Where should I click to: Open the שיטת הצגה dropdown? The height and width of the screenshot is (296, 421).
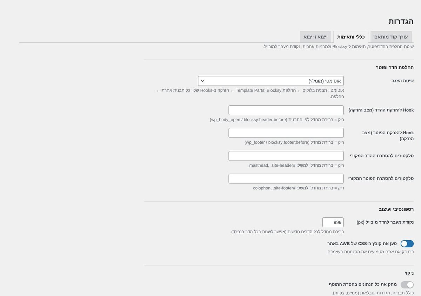[271, 81]
